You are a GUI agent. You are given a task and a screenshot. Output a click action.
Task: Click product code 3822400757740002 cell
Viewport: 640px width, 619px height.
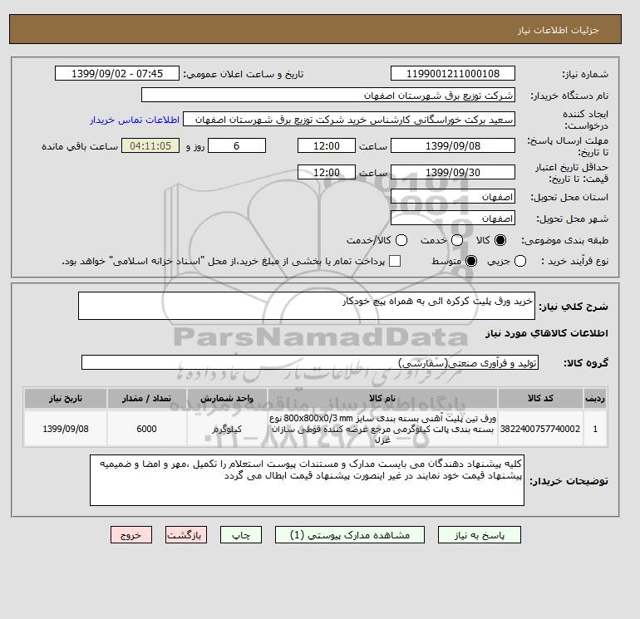[540, 429]
